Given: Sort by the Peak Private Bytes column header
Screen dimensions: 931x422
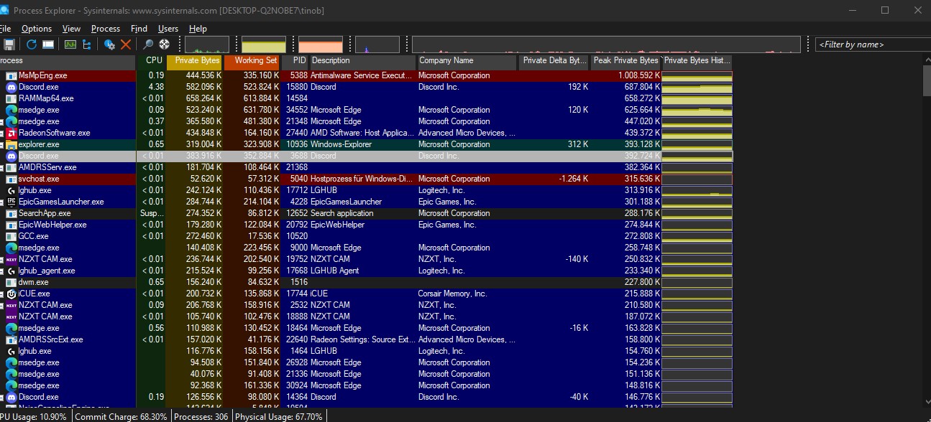Looking at the screenshot, I should tap(625, 62).
